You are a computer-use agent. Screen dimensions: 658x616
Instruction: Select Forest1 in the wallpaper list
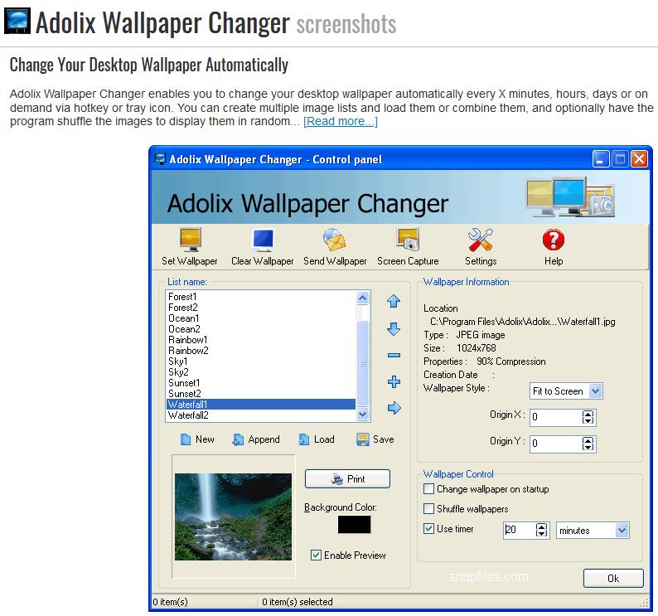pyautogui.click(x=261, y=297)
